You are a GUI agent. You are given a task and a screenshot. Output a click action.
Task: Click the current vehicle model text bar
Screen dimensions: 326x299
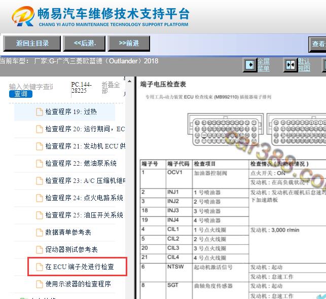tap(79, 61)
